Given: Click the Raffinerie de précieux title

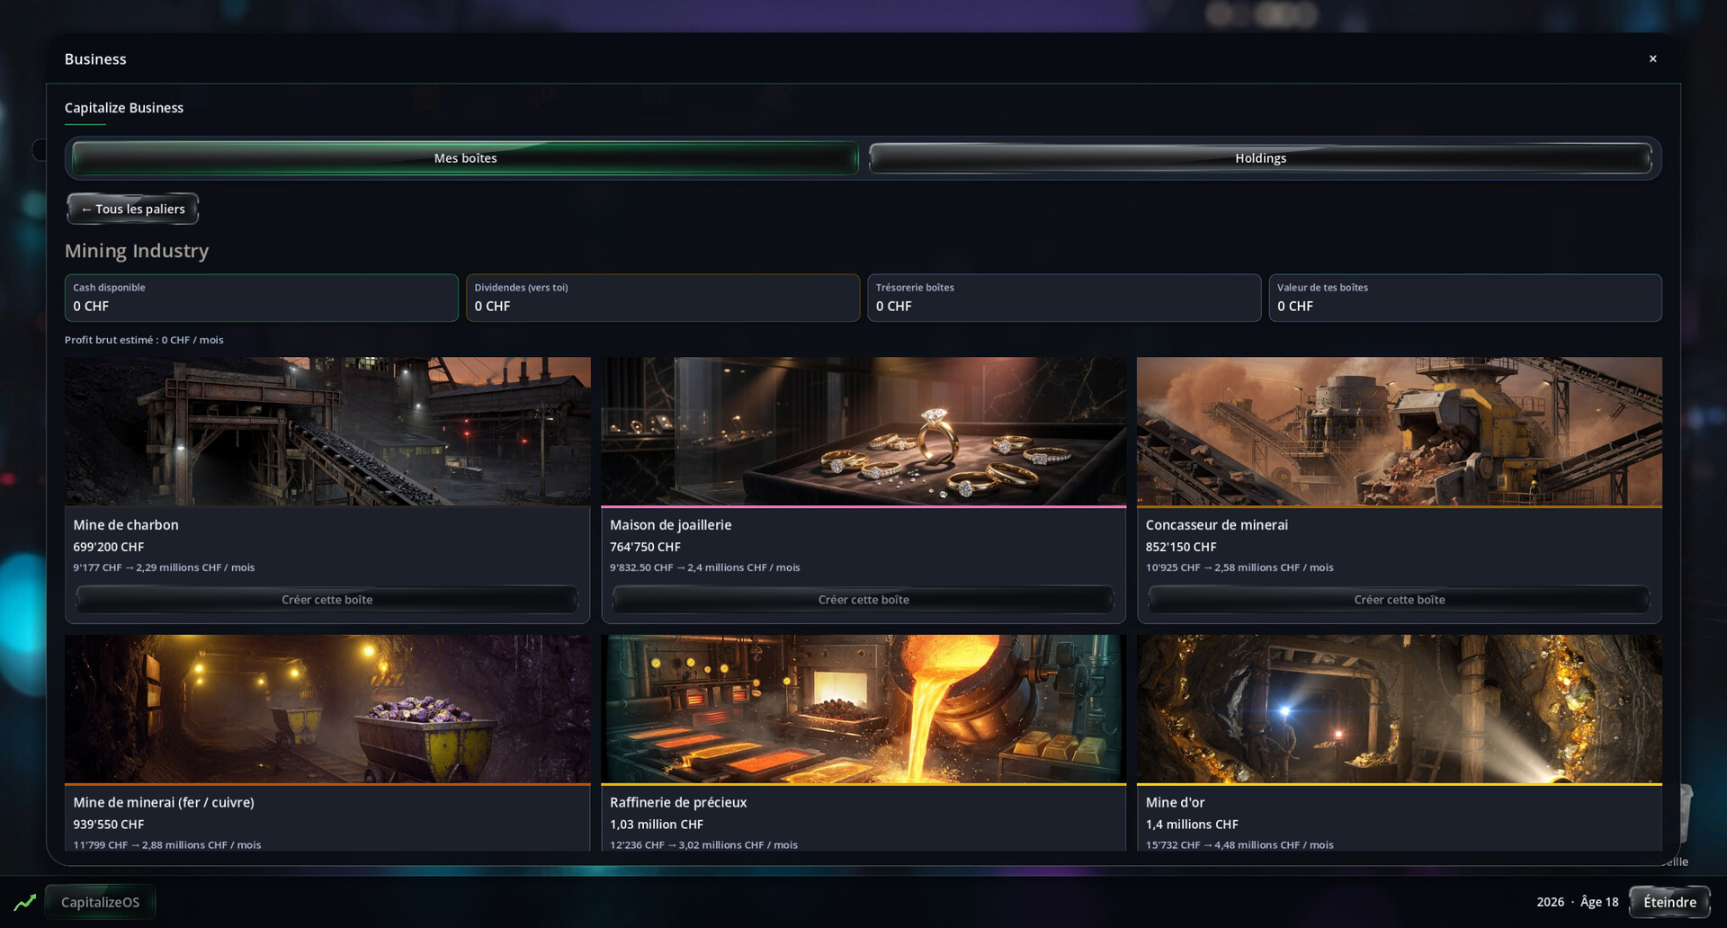Looking at the screenshot, I should [678, 802].
